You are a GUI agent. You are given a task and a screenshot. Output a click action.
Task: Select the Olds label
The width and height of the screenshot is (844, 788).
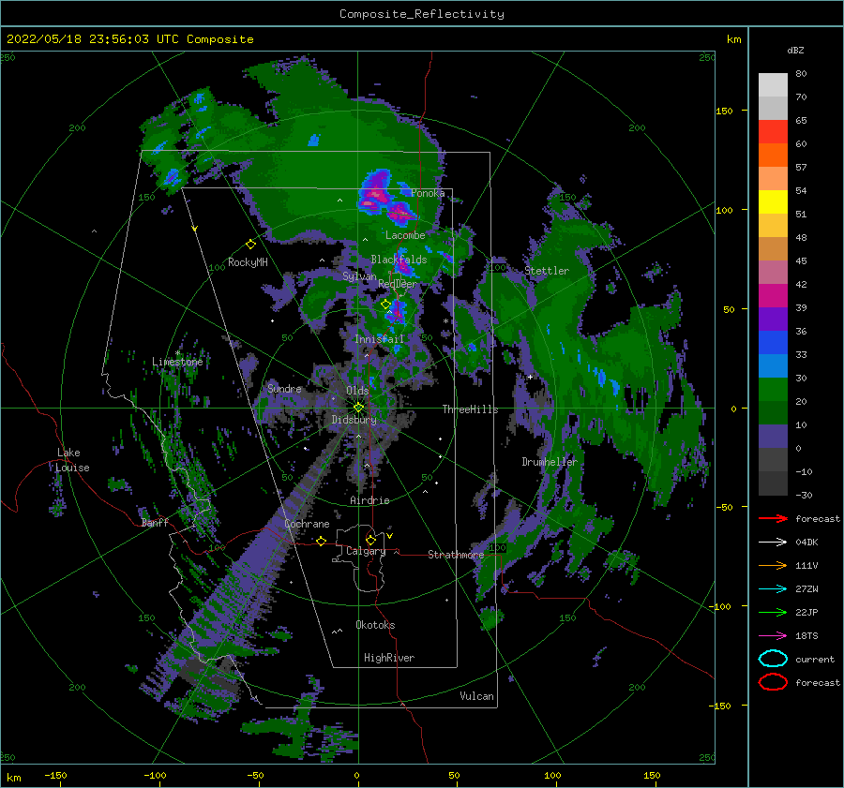pos(357,391)
